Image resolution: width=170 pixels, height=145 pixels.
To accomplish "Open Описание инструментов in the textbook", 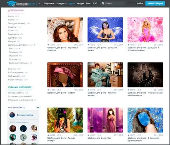I will click(x=20, y=100).
